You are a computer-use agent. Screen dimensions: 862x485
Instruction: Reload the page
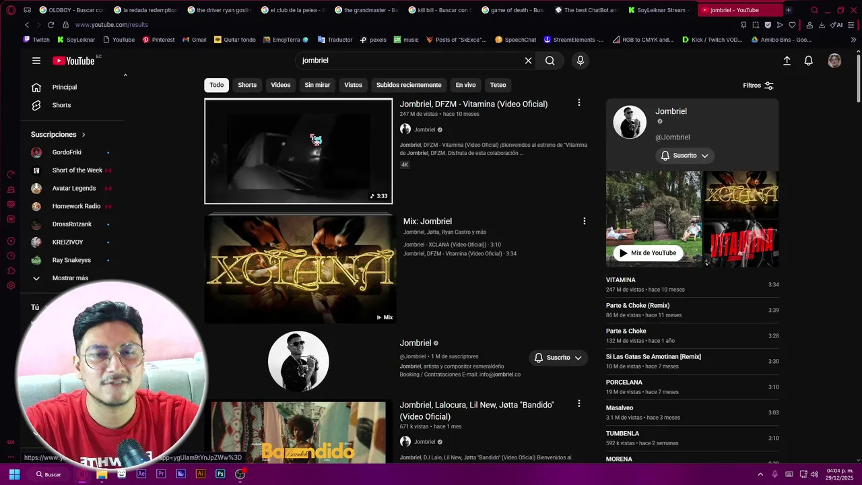click(51, 25)
